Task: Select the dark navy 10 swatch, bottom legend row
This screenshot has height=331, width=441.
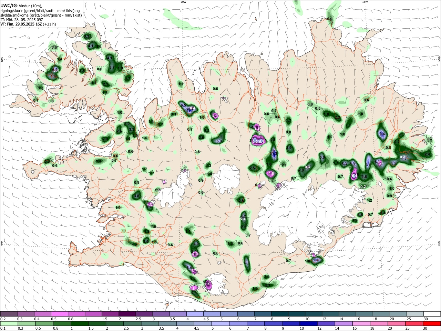Action: click(308, 323)
